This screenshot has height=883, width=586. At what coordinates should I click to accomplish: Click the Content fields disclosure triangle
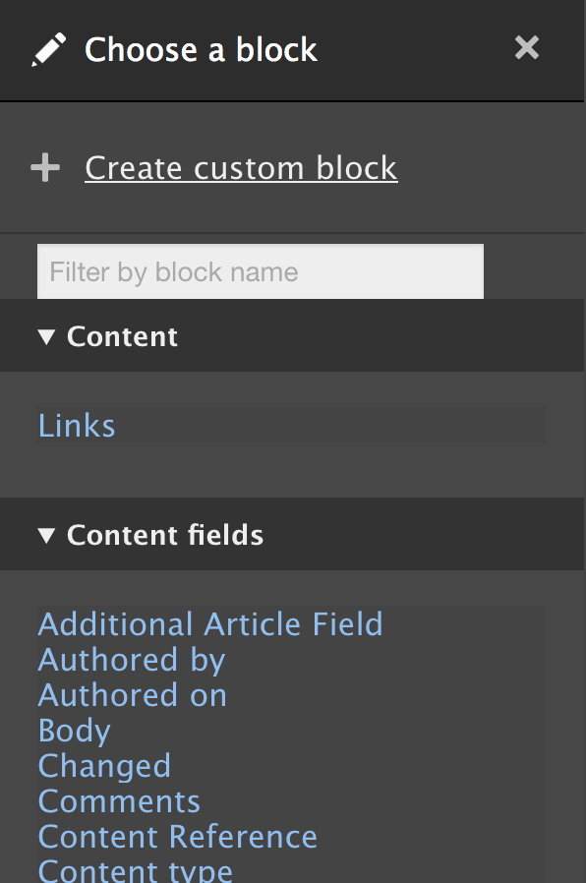45,534
